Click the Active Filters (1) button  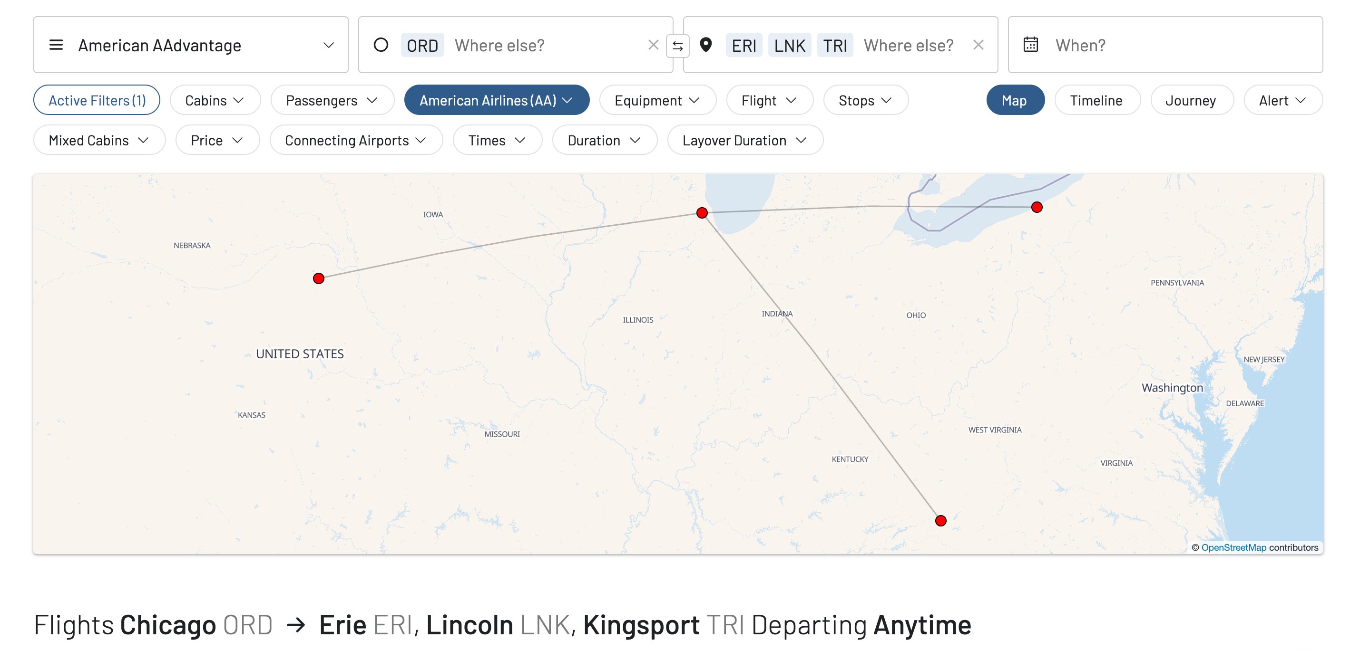click(97, 100)
